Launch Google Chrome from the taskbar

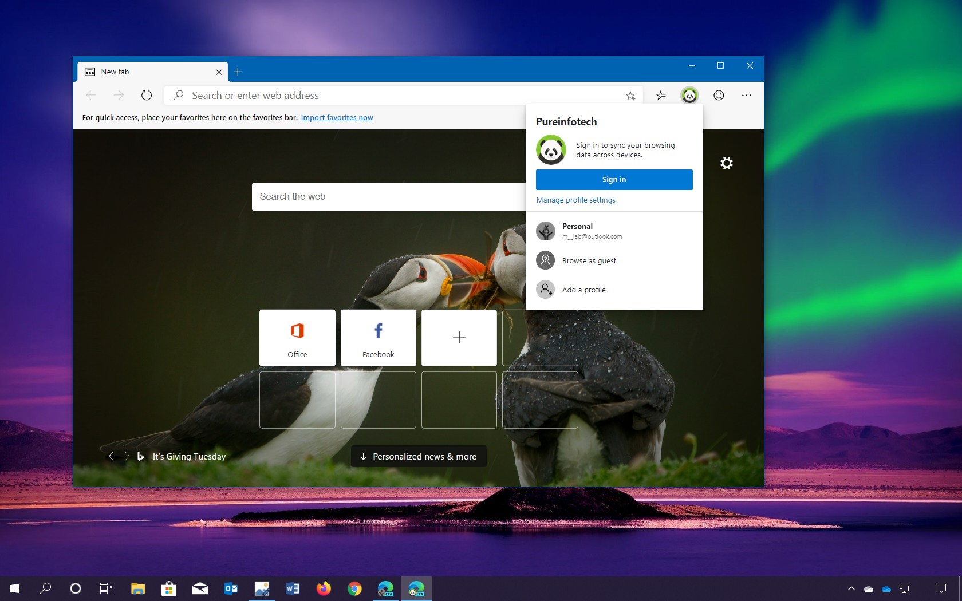pyautogui.click(x=354, y=588)
